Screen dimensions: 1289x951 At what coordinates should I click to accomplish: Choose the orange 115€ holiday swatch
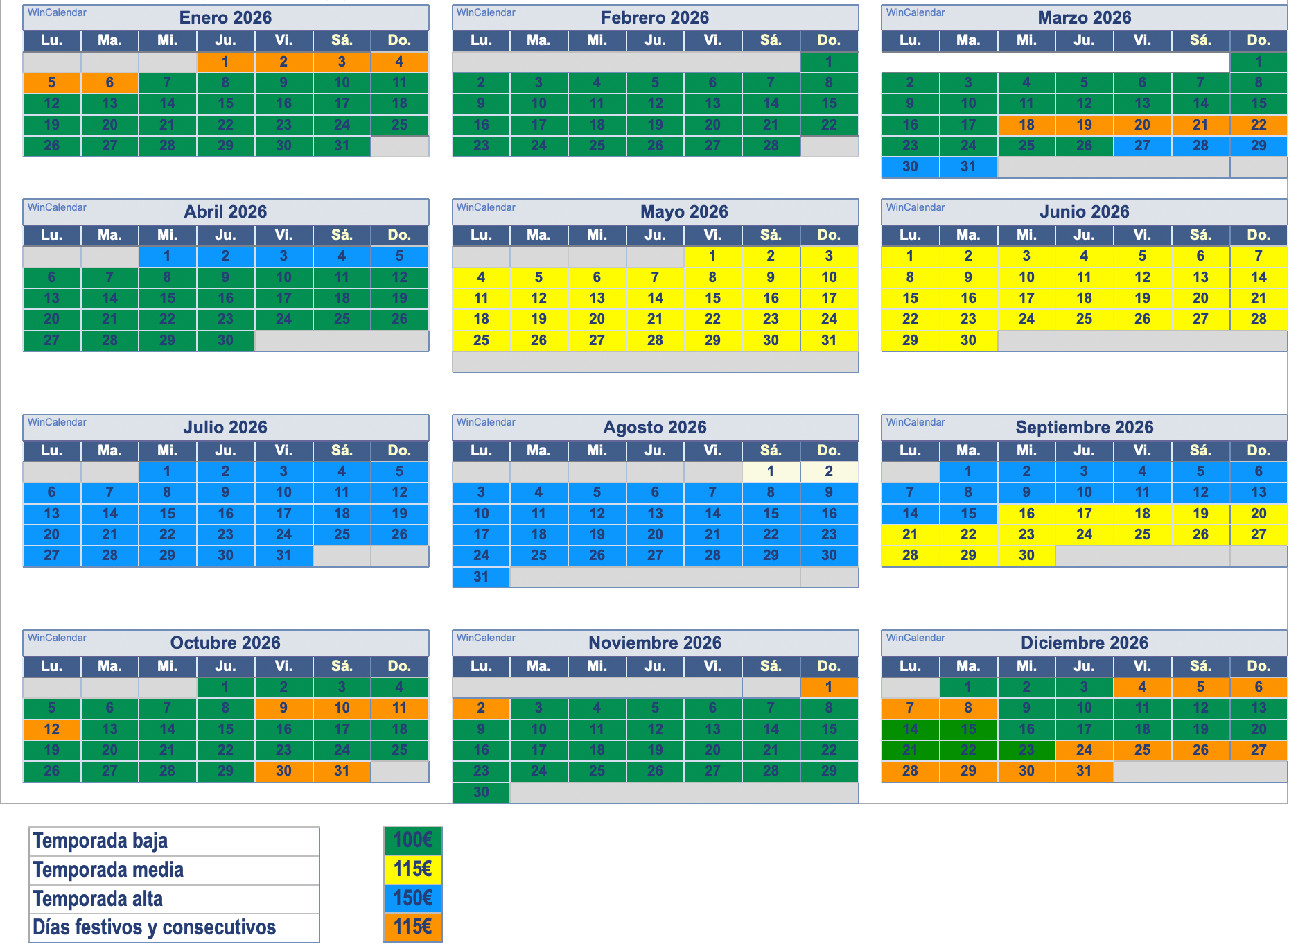[412, 927]
